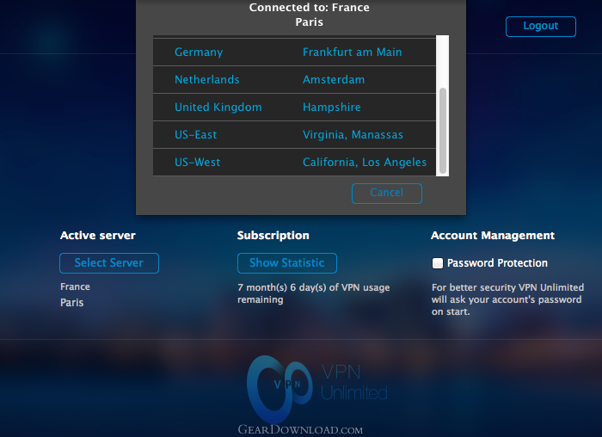Enable the Password Protection checkbox
Image resolution: width=602 pixels, height=437 pixels.
point(437,263)
